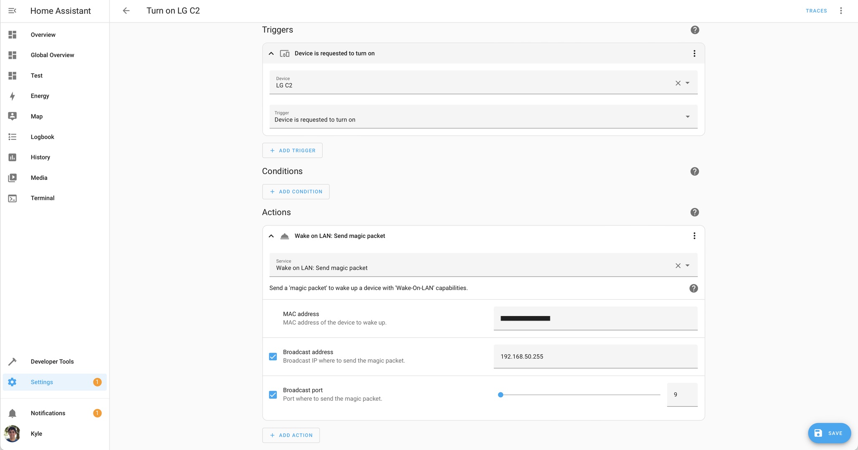This screenshot has height=450, width=858.
Task: Collapse the Device is requested trigger card
Action: click(271, 53)
